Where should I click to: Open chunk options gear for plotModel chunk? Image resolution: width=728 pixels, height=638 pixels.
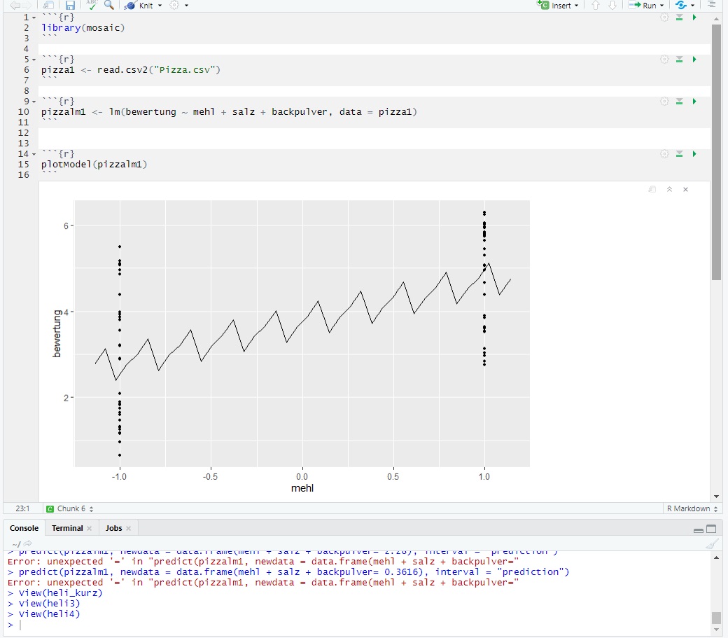(x=664, y=154)
